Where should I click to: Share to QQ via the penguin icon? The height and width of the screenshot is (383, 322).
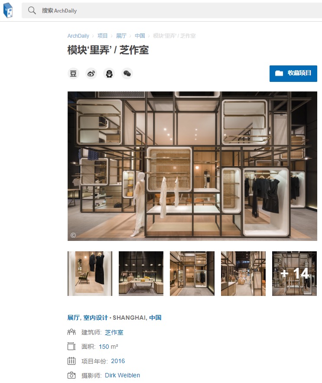pos(109,74)
